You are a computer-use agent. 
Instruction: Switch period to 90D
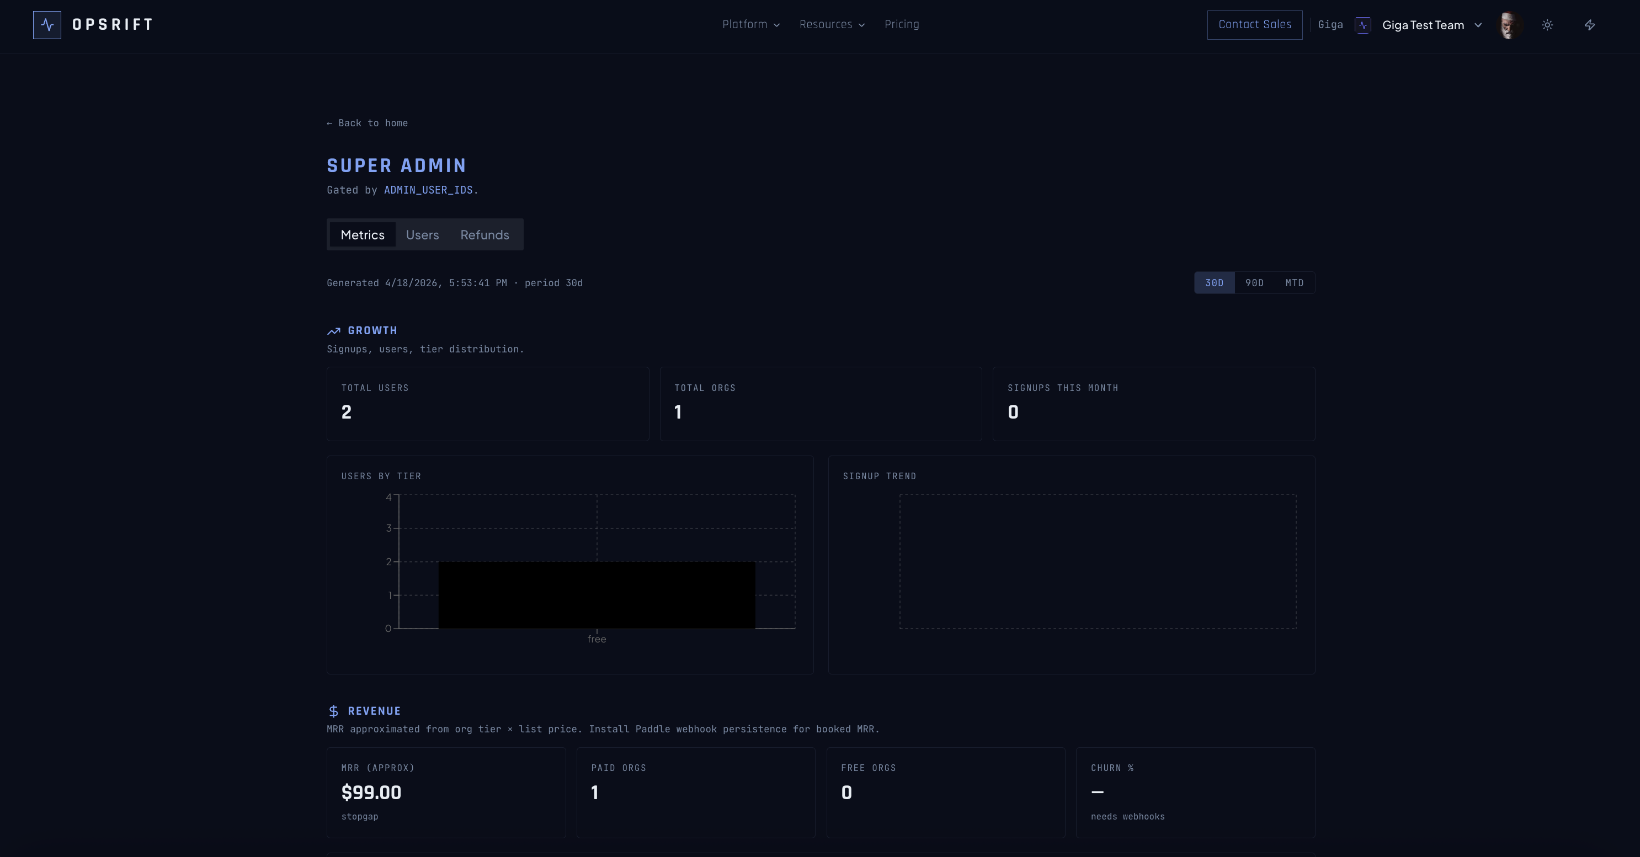(x=1254, y=283)
